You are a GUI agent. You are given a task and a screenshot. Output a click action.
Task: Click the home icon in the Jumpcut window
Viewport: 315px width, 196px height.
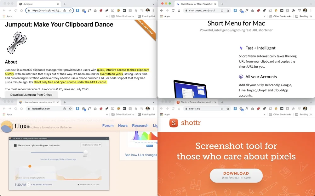pos(21,10)
